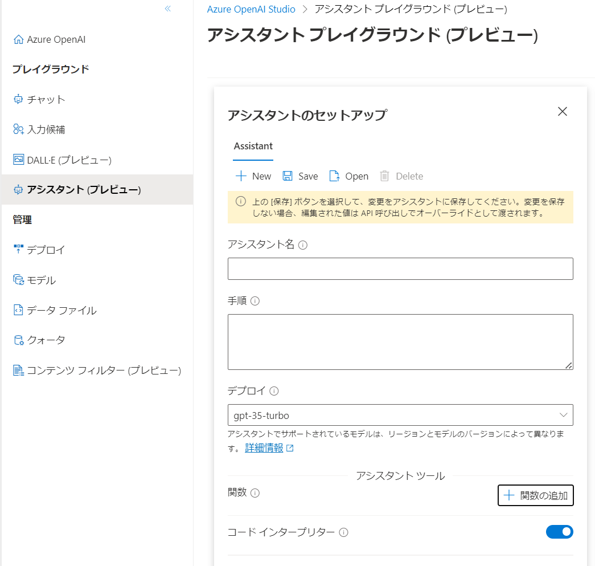Click the floppy disk Save icon
The width and height of the screenshot is (595, 566).
tap(288, 176)
